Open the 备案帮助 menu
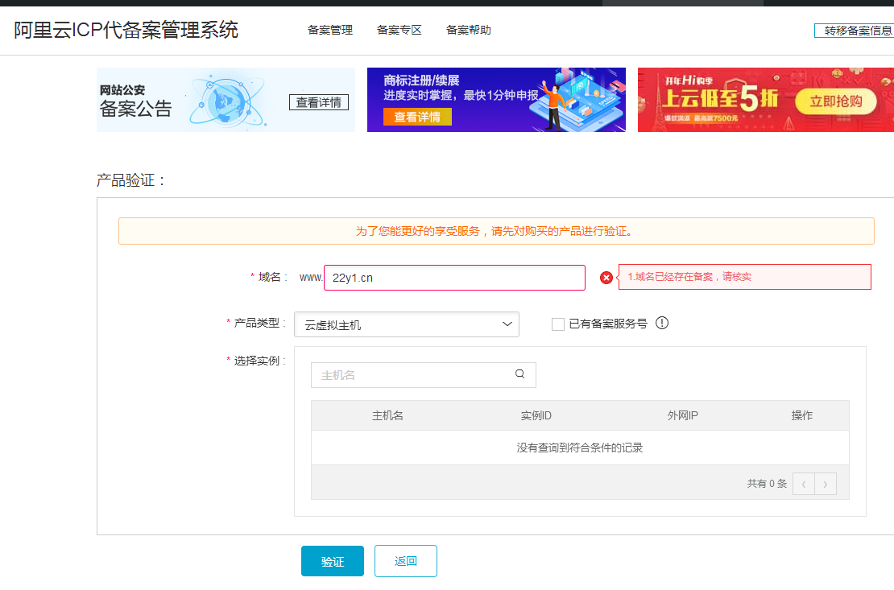The width and height of the screenshot is (894, 590). click(x=468, y=31)
